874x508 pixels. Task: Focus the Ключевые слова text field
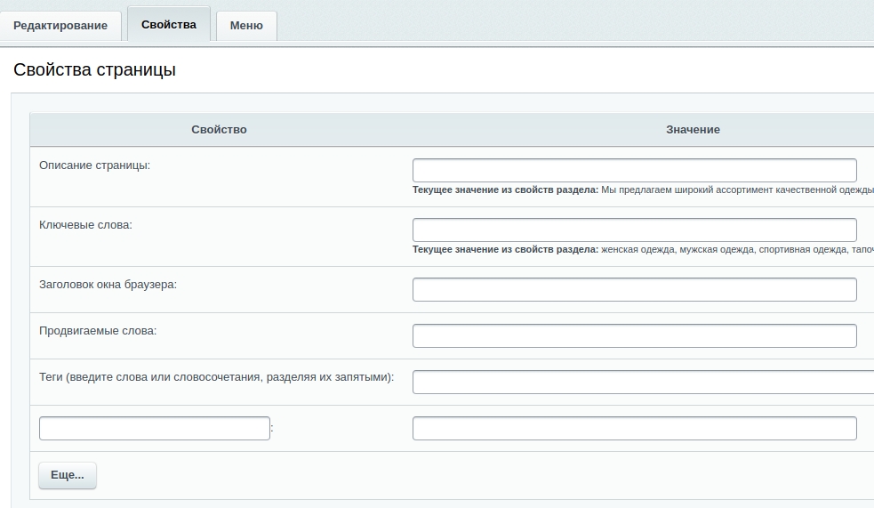pos(634,230)
